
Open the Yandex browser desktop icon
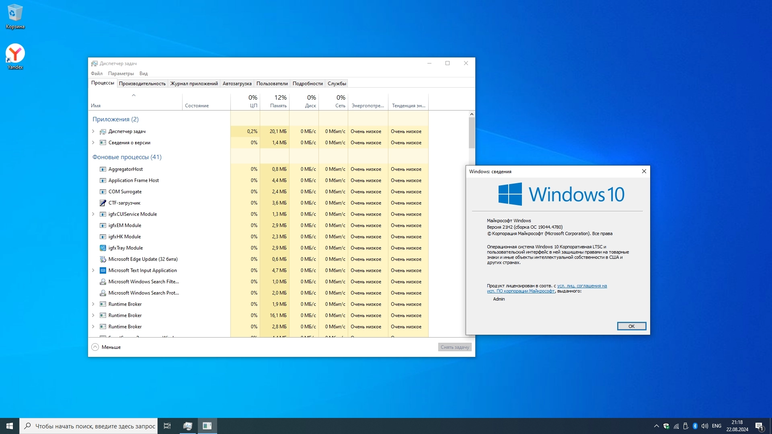click(15, 53)
